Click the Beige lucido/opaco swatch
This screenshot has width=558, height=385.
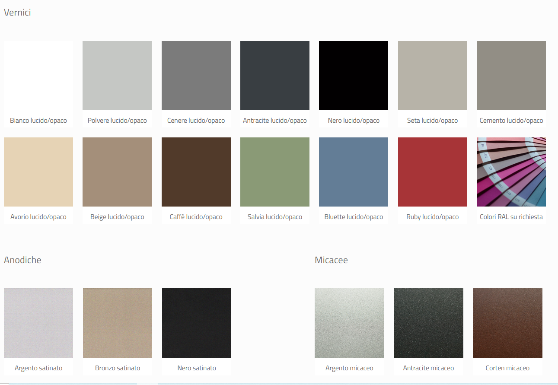tap(117, 172)
